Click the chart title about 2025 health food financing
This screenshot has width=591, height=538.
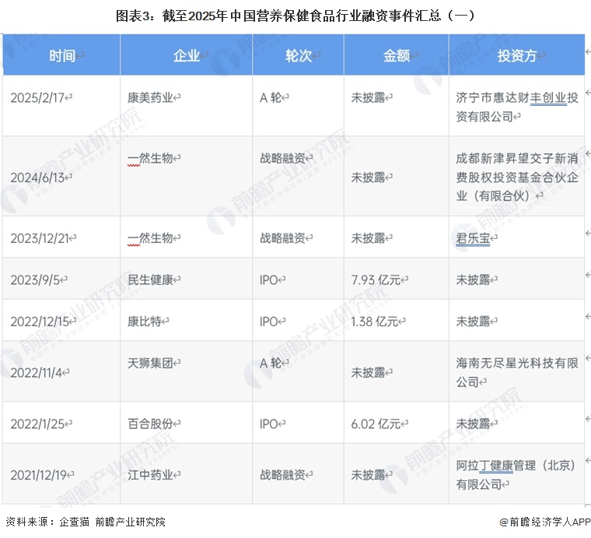click(x=295, y=16)
